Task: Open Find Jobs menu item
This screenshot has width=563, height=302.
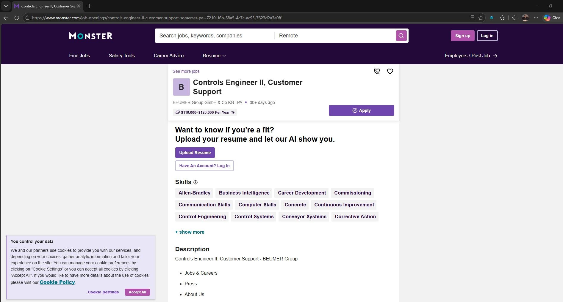Action: click(79, 56)
